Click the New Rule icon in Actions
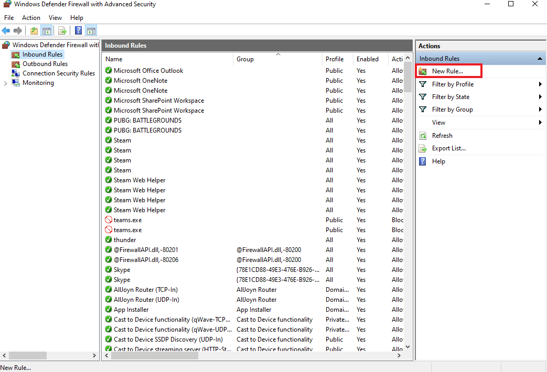This screenshot has height=372, width=547. click(x=423, y=71)
